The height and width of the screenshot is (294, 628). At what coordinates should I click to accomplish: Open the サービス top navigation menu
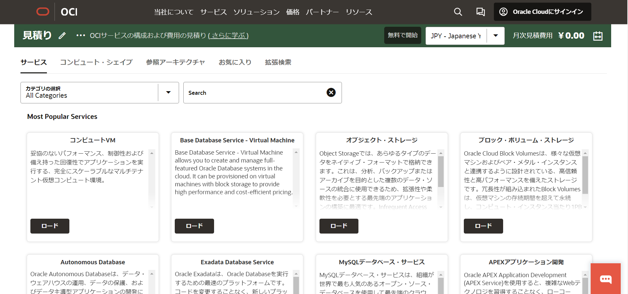pyautogui.click(x=213, y=12)
